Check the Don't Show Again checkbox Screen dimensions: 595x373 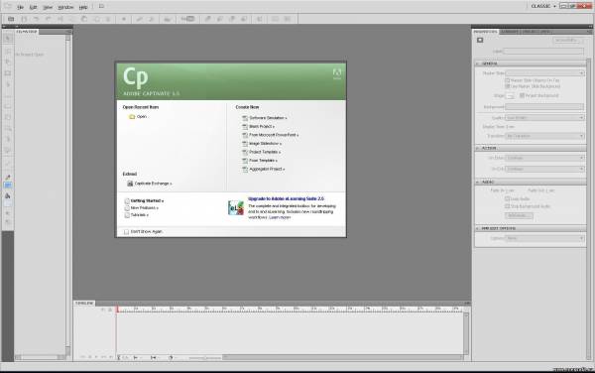point(126,232)
